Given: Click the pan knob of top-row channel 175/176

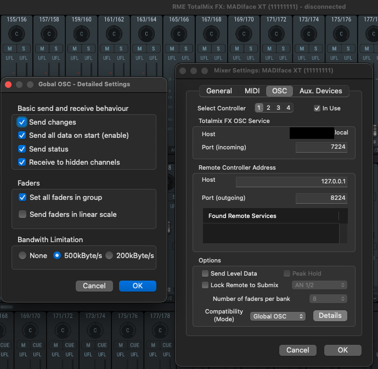Looking at the screenshot, I should (341, 34).
